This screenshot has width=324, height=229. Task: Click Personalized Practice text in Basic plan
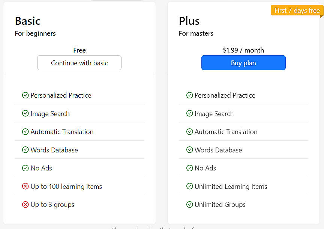[61, 95]
